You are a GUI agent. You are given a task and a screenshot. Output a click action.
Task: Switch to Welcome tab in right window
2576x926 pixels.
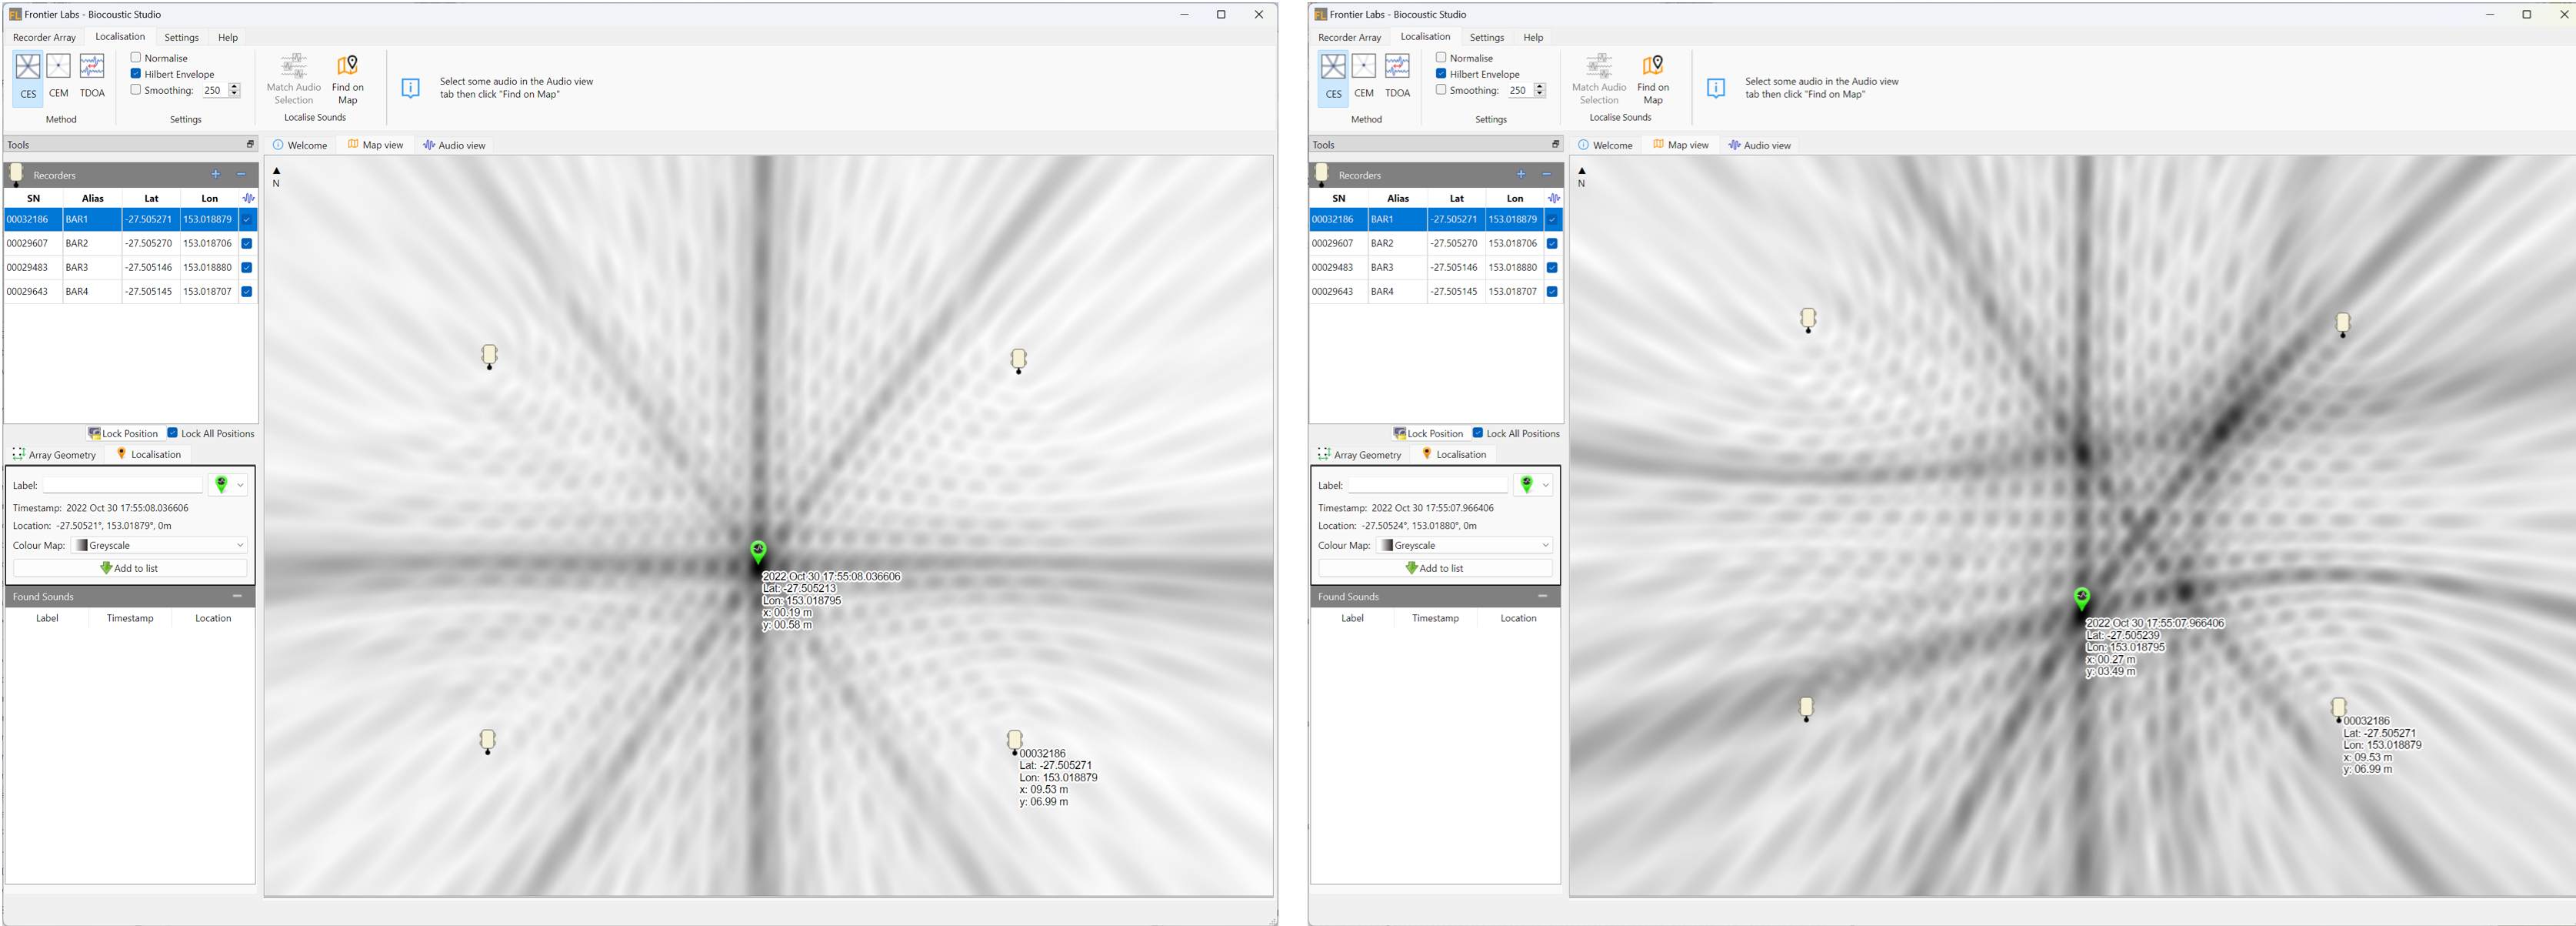(x=1605, y=145)
